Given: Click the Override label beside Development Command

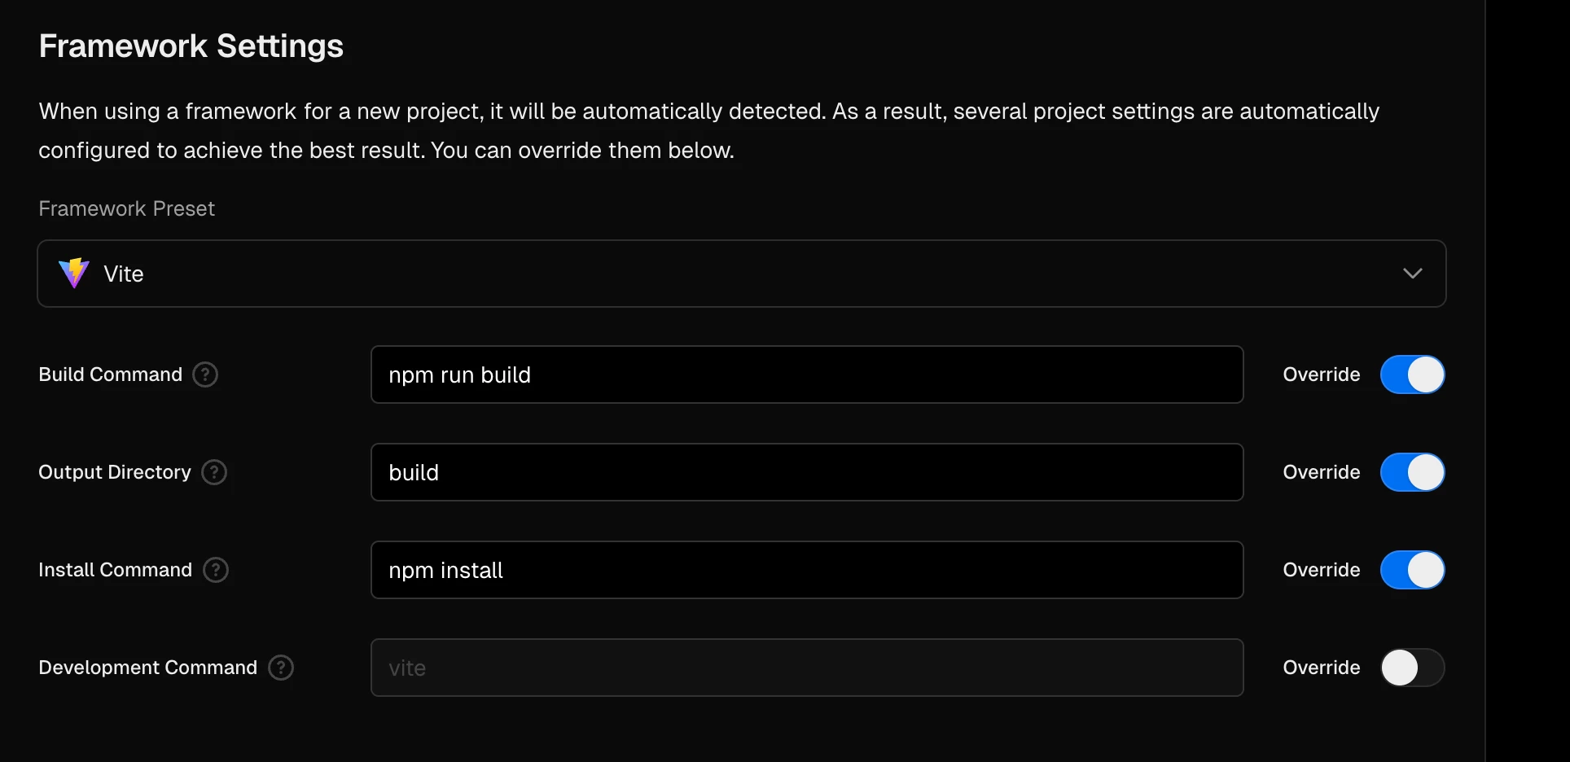Looking at the screenshot, I should point(1322,668).
